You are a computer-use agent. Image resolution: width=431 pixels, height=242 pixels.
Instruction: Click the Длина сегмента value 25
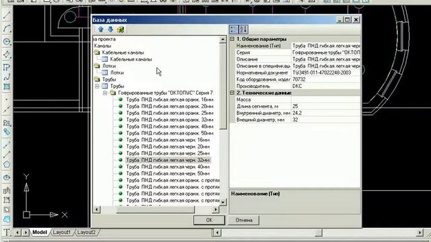(x=326, y=106)
